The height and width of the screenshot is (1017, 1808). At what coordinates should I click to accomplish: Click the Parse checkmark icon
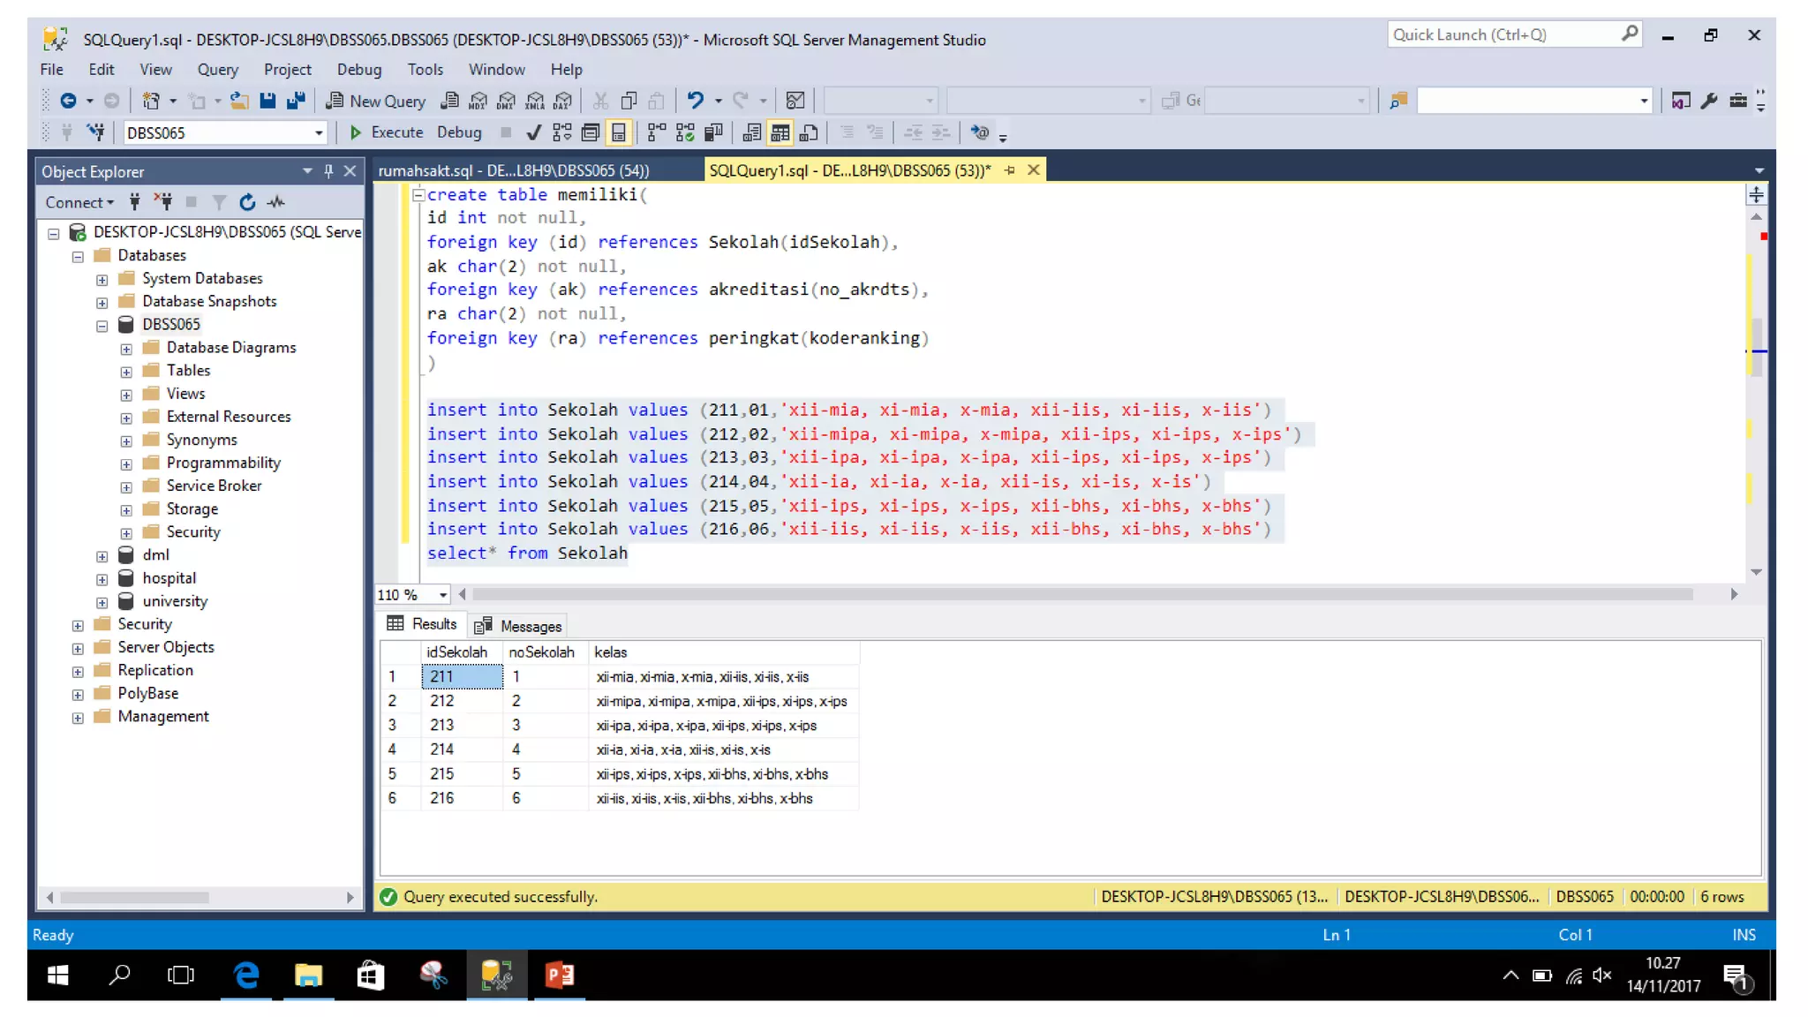pyautogui.click(x=533, y=132)
